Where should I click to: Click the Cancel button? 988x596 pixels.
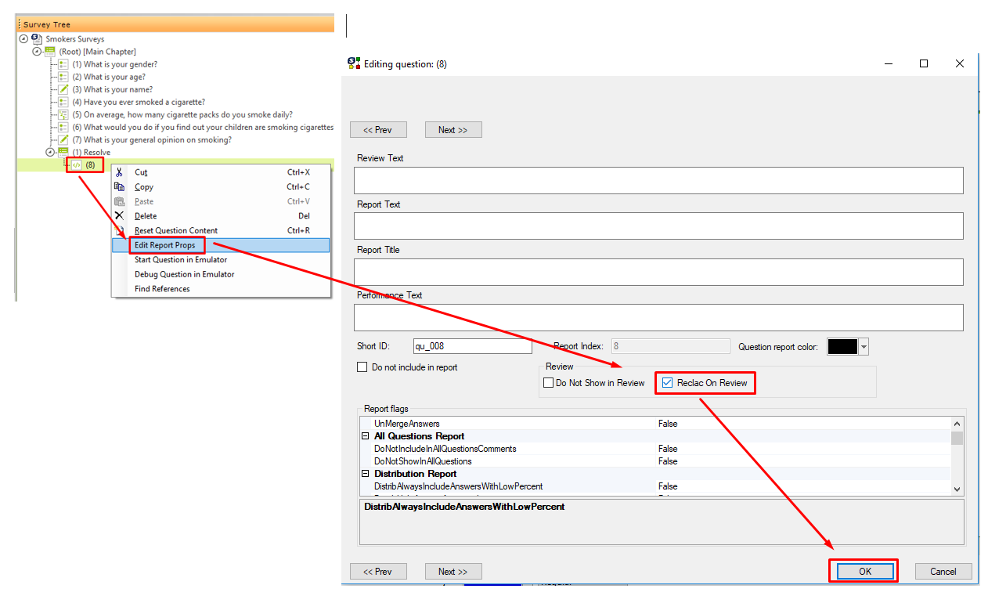tap(943, 571)
